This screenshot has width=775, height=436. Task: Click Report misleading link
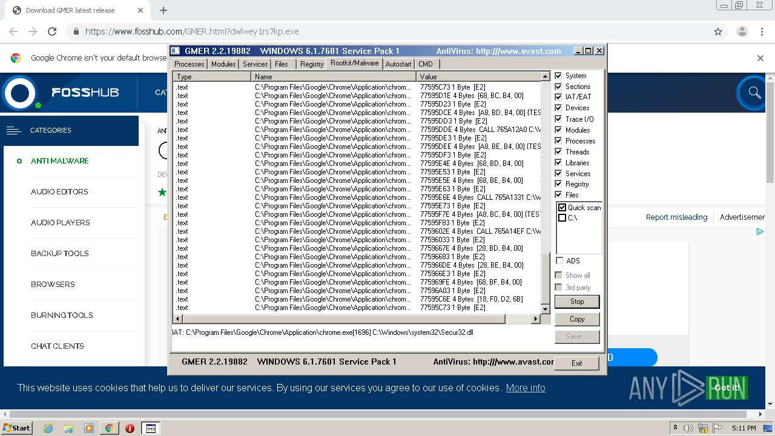pyautogui.click(x=676, y=217)
